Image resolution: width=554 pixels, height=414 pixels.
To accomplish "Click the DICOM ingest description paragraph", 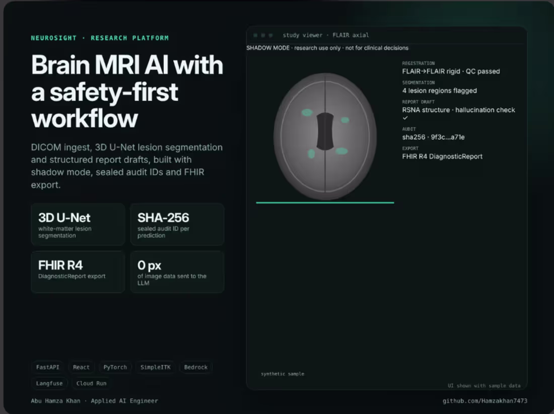I will tap(127, 166).
